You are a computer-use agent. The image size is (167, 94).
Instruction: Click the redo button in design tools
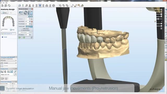coord(6,79)
